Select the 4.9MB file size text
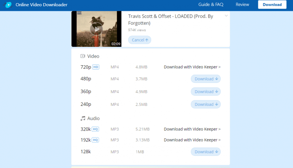The height and width of the screenshot is (168, 293). coord(141,91)
